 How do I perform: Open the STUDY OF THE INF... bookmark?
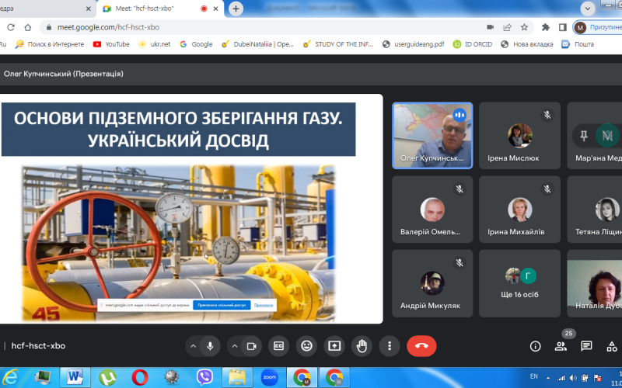(x=338, y=44)
